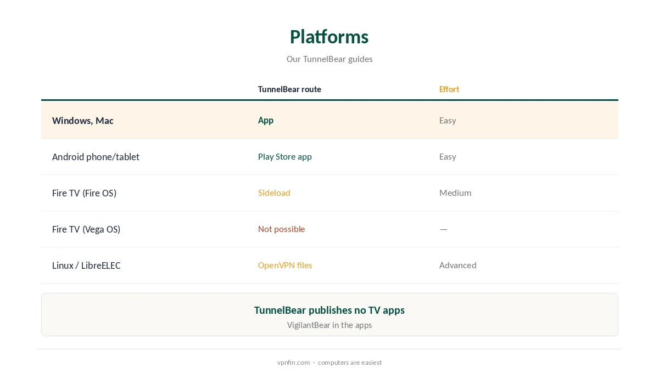The image size is (659, 373).
Task: Select the 'Linux / LibreELEC' row label
Action: tap(86, 265)
